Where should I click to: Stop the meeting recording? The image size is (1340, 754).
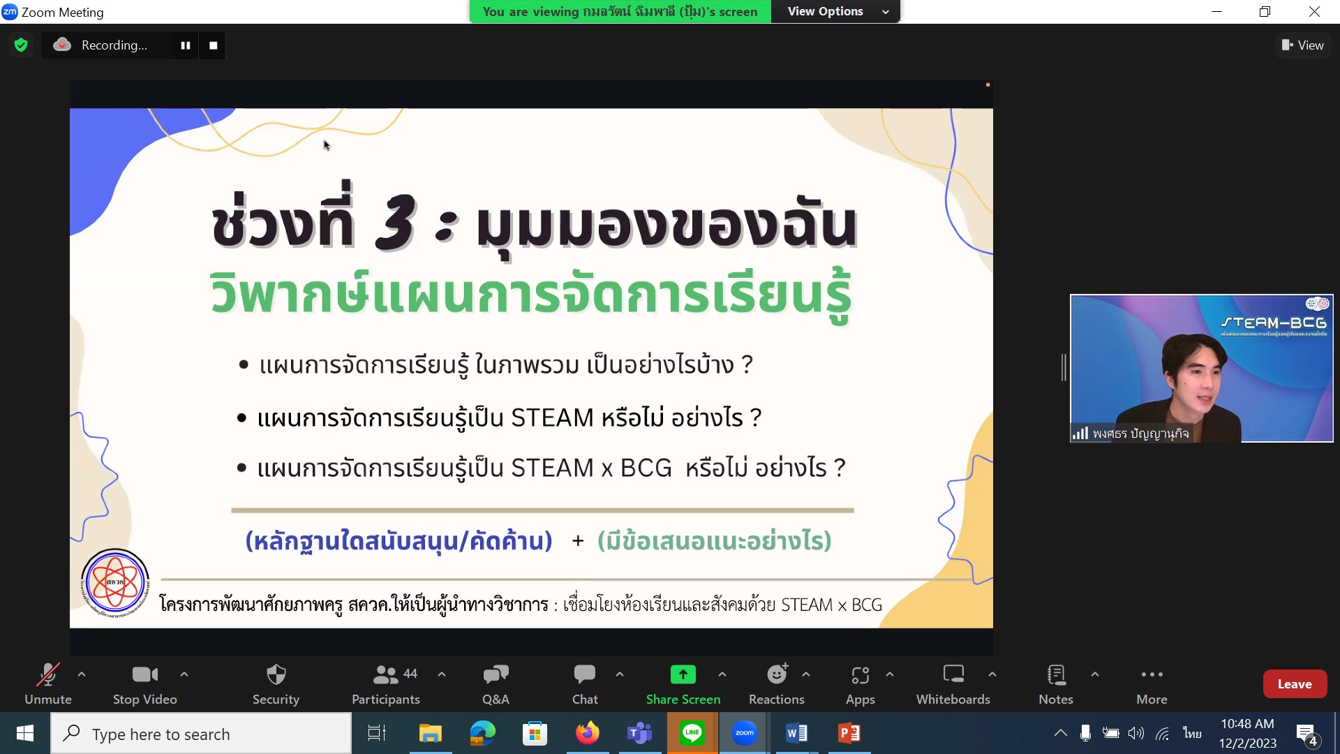214,45
